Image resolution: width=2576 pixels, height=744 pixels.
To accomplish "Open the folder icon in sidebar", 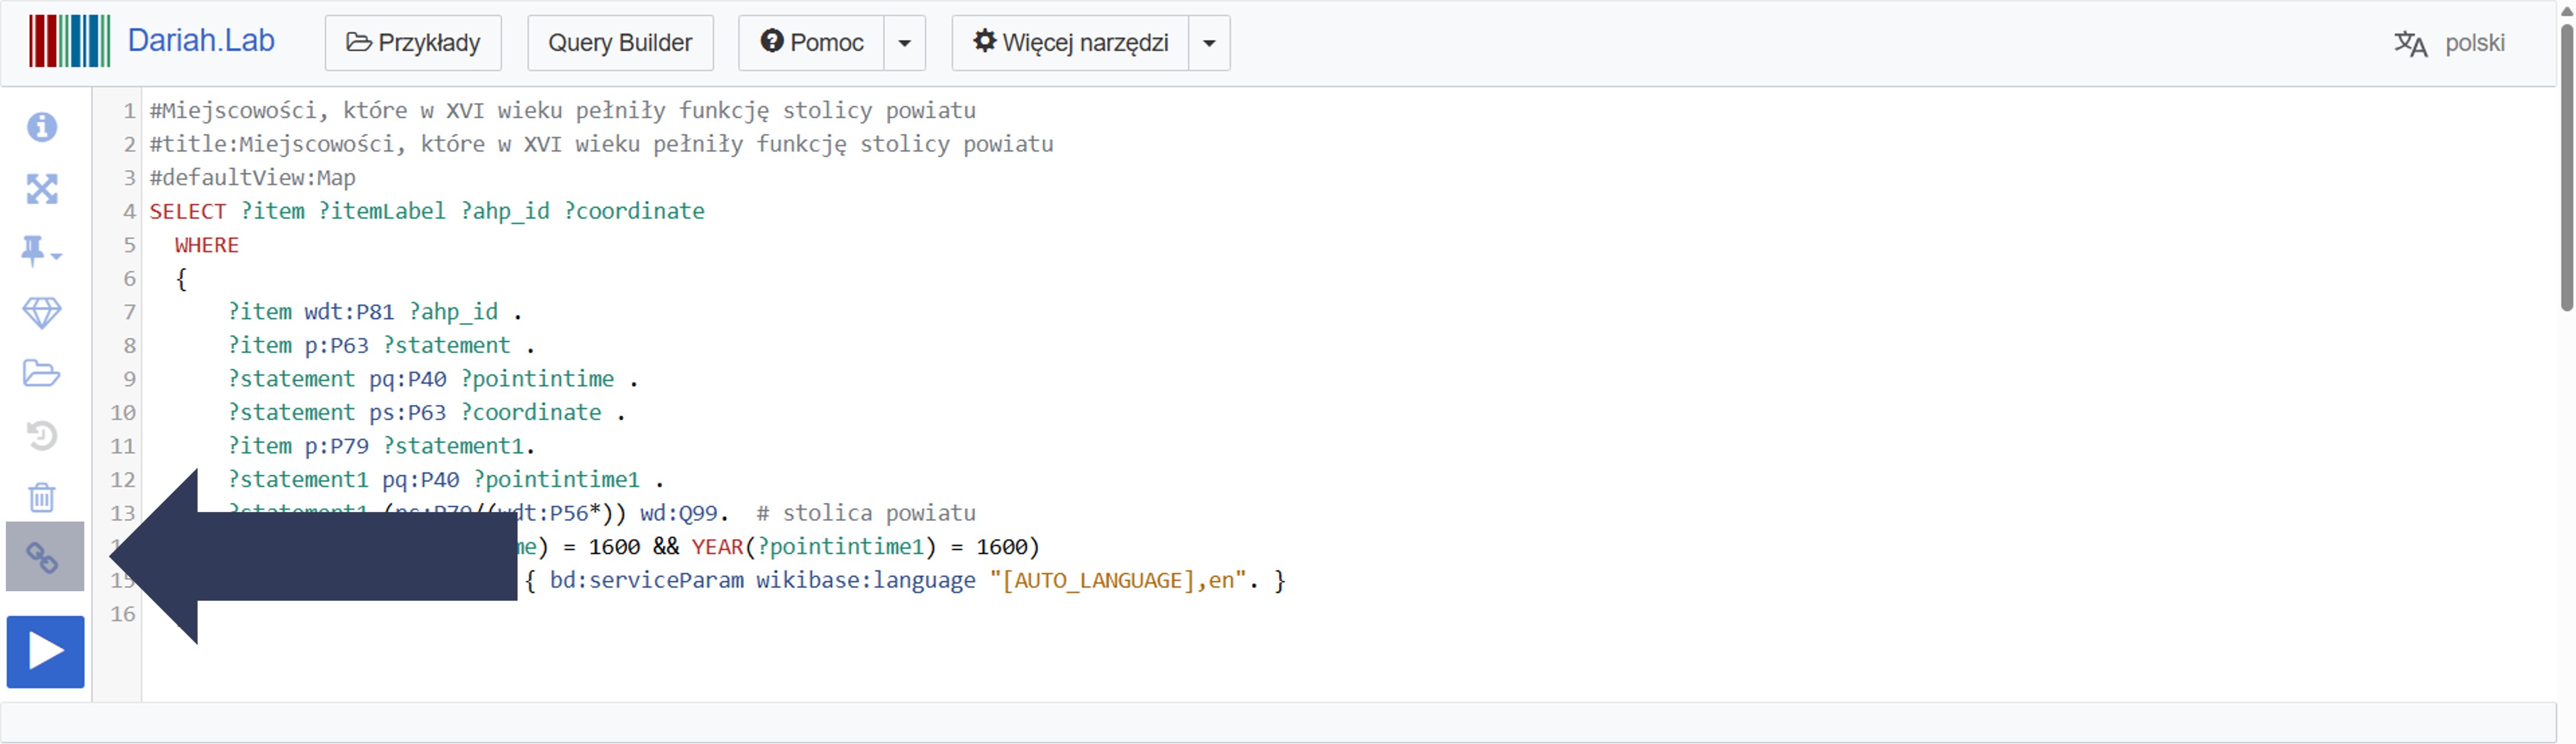I will pyautogui.click(x=42, y=374).
